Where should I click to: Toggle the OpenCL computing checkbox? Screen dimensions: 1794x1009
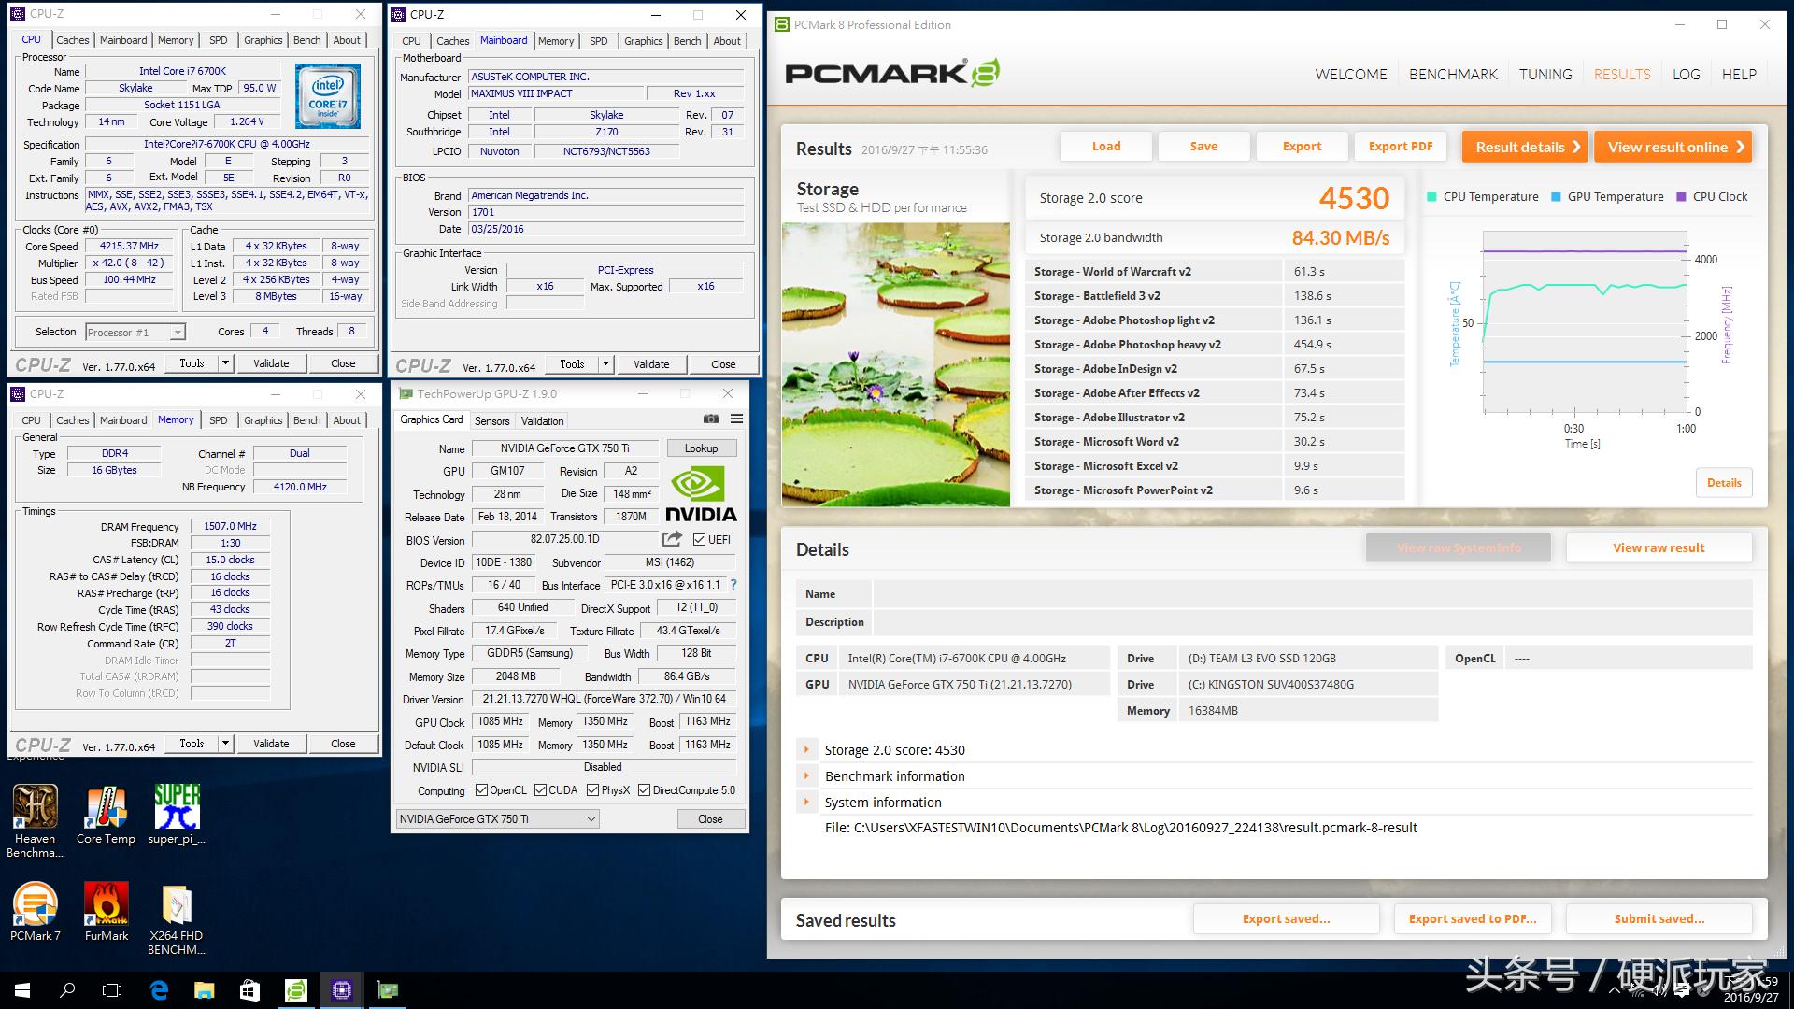click(x=481, y=790)
